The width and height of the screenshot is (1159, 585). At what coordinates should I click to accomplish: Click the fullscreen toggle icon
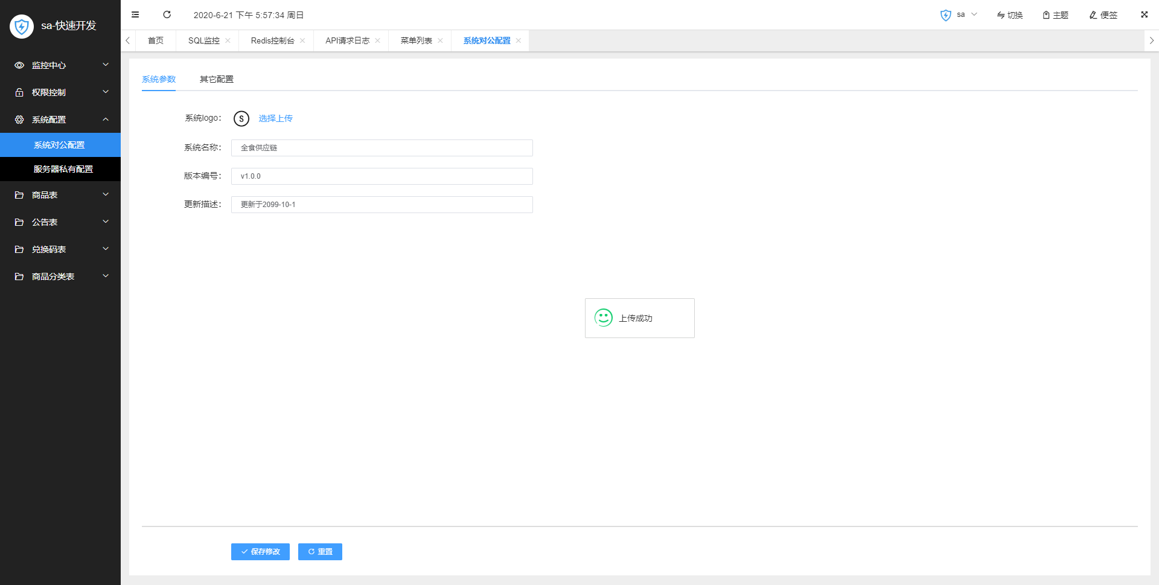coord(1144,14)
